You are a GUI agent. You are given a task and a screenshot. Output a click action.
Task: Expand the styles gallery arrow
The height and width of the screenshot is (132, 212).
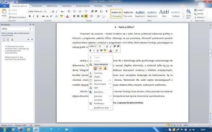(184, 17)
